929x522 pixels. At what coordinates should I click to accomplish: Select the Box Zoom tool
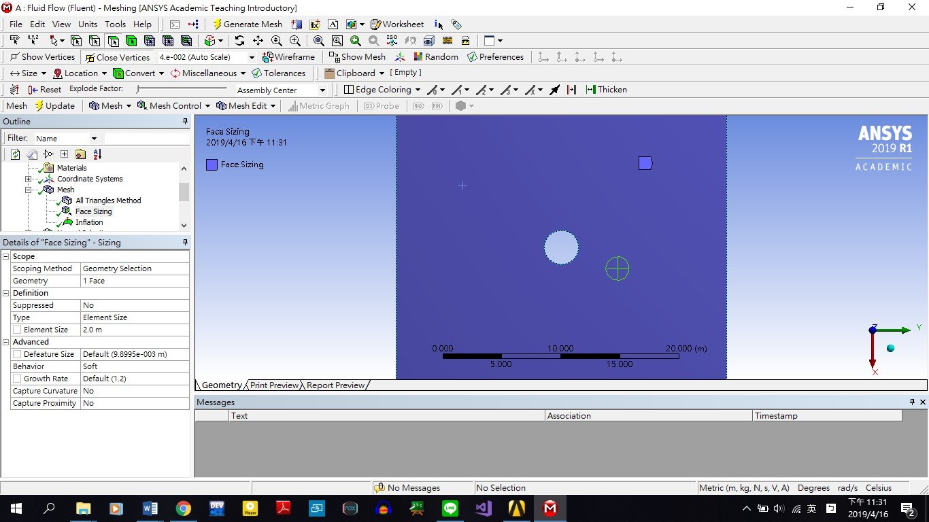click(x=295, y=41)
